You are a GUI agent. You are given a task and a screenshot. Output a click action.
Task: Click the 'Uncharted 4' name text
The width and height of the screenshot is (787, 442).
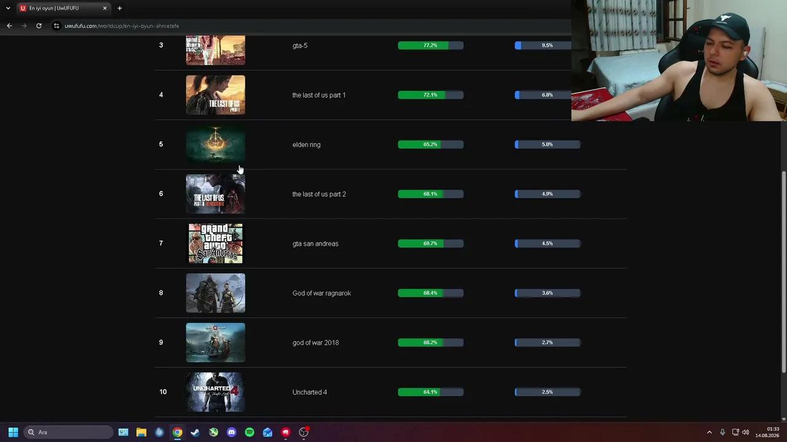310,392
